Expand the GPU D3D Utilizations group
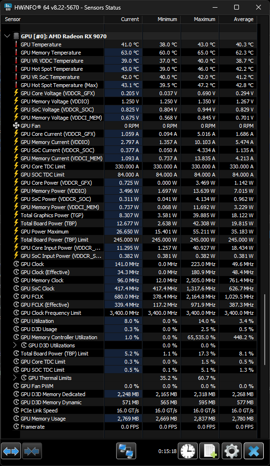 point(15,345)
